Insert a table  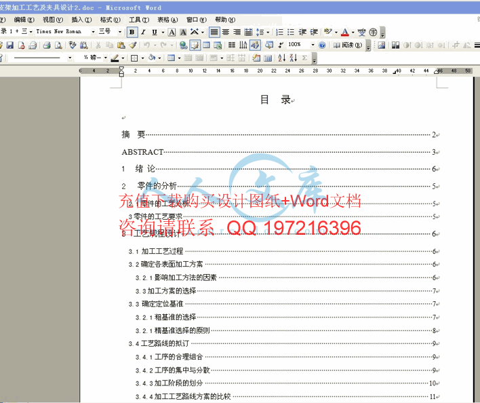pyautogui.click(x=206, y=45)
